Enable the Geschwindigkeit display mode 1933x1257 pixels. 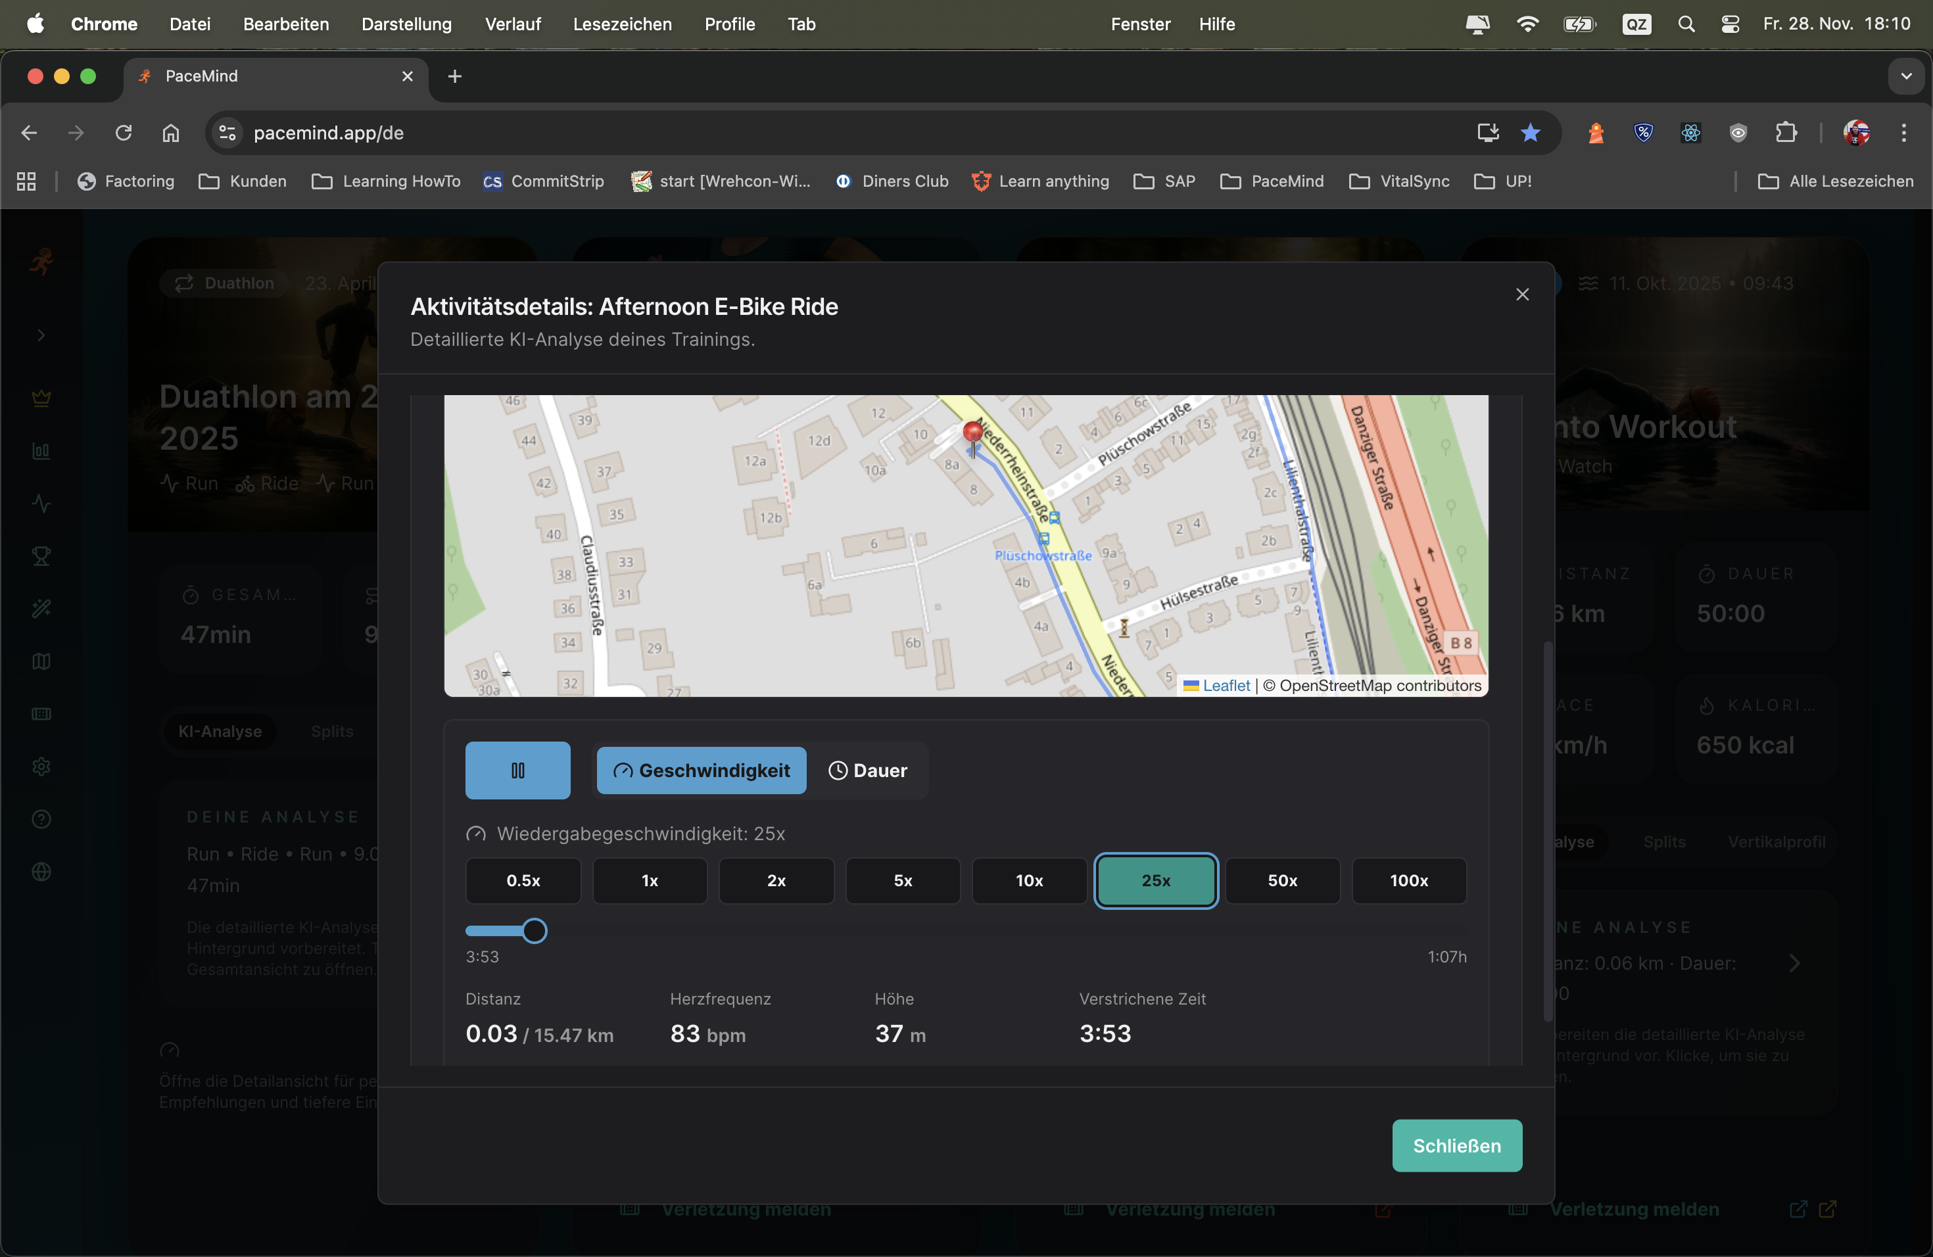pos(700,771)
